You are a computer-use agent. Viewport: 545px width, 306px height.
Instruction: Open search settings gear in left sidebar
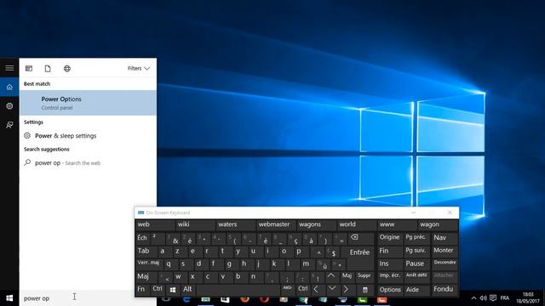(9, 105)
